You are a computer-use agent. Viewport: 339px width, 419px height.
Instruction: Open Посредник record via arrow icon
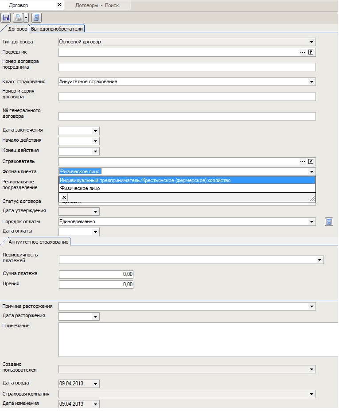(x=311, y=52)
